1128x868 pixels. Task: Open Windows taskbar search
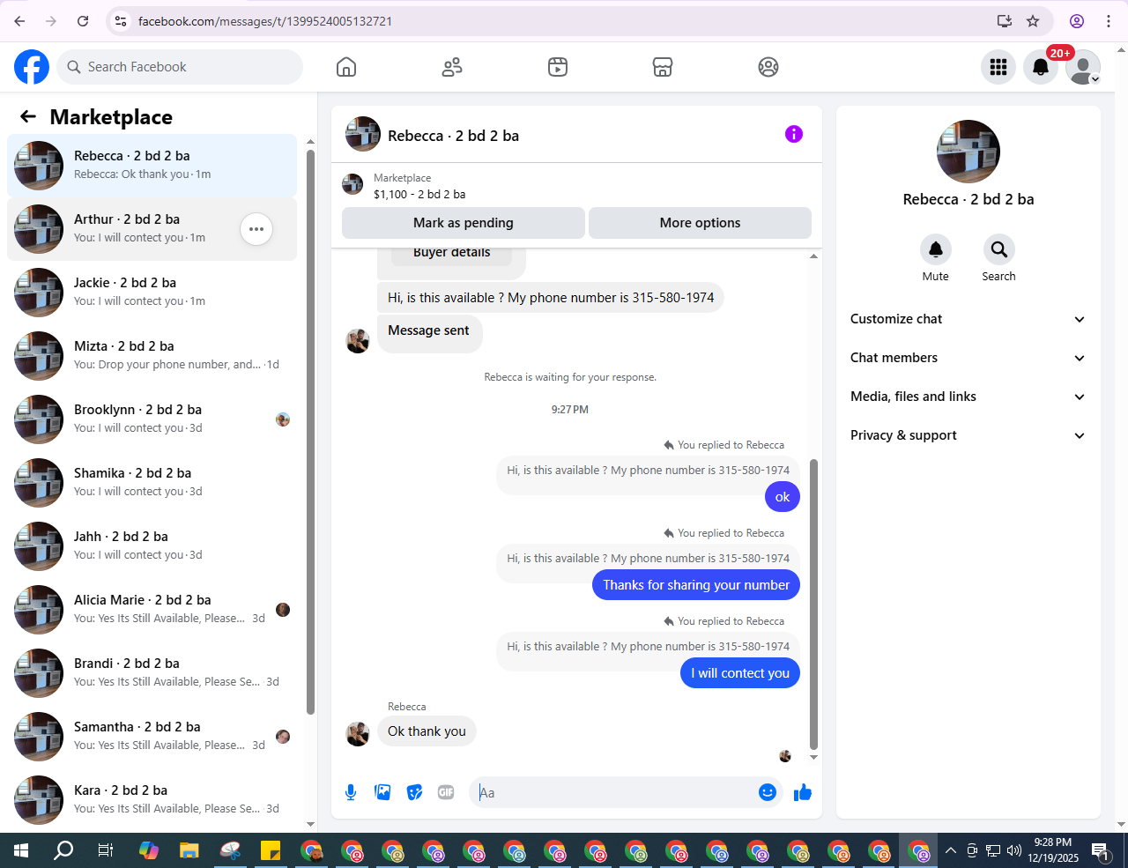pos(63,850)
